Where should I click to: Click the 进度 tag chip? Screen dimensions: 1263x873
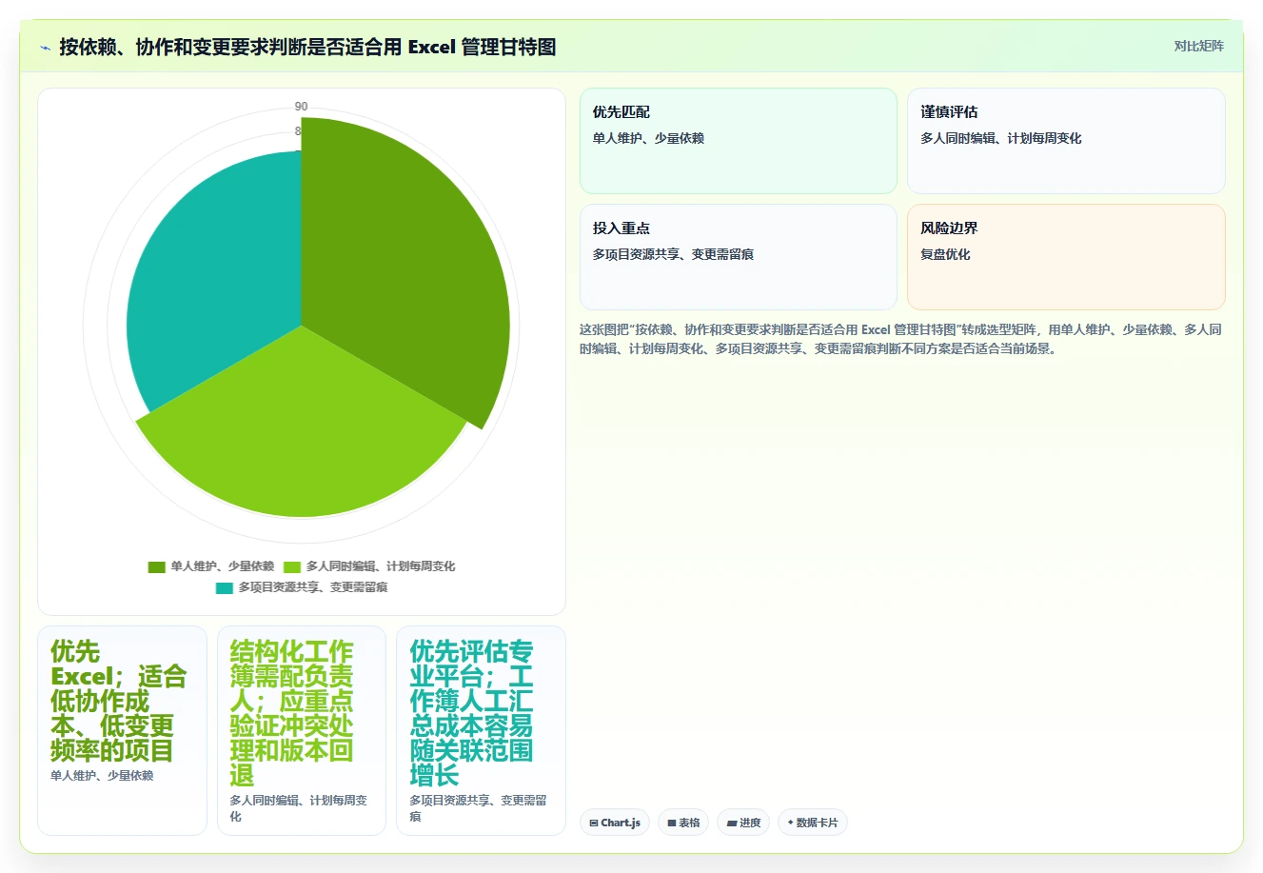[x=743, y=823]
